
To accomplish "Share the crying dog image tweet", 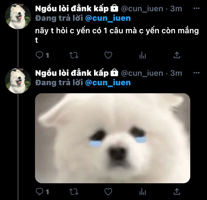I will point(177,191).
